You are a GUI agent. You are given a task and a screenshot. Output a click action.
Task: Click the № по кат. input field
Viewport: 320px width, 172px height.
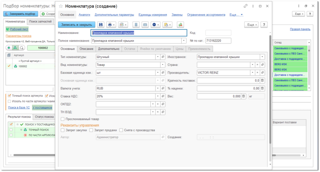point(218,40)
